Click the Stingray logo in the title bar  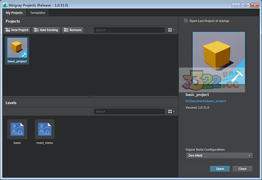(x=5, y=5)
